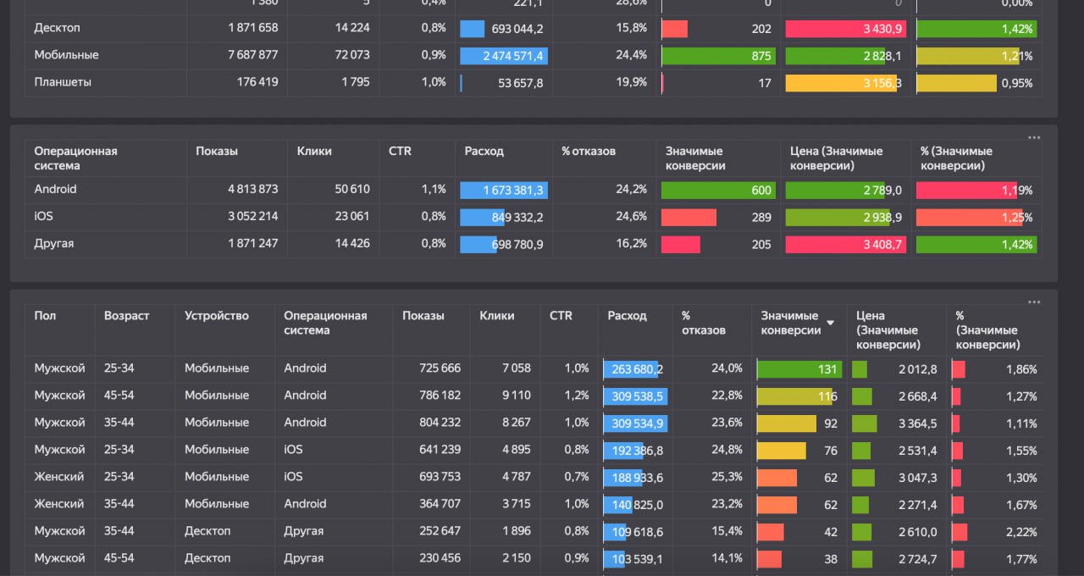Click the CTR column header in the bottom table
1084x576 pixels.
560,315
